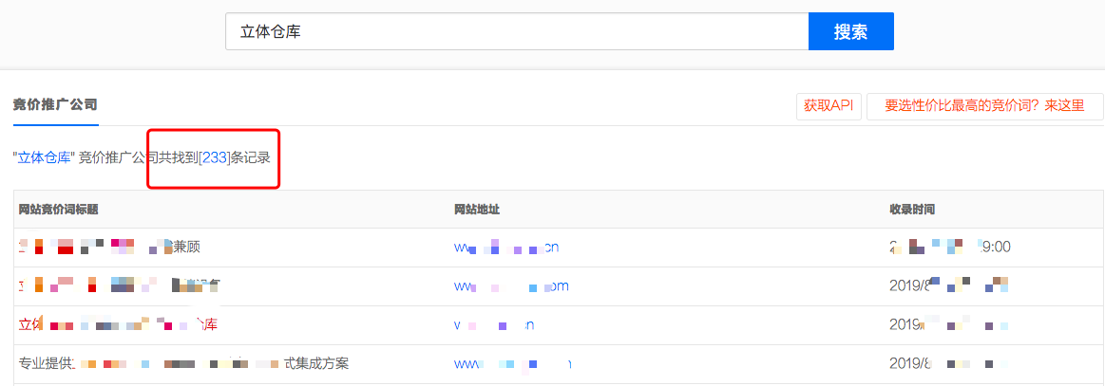Open the fourth row website address link

click(513, 363)
